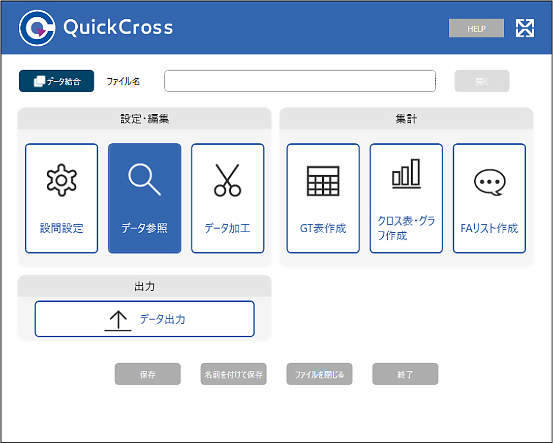The image size is (553, 443).
Task: Open クロス表・グラフ作成 bar chart tile
Action: click(x=406, y=199)
